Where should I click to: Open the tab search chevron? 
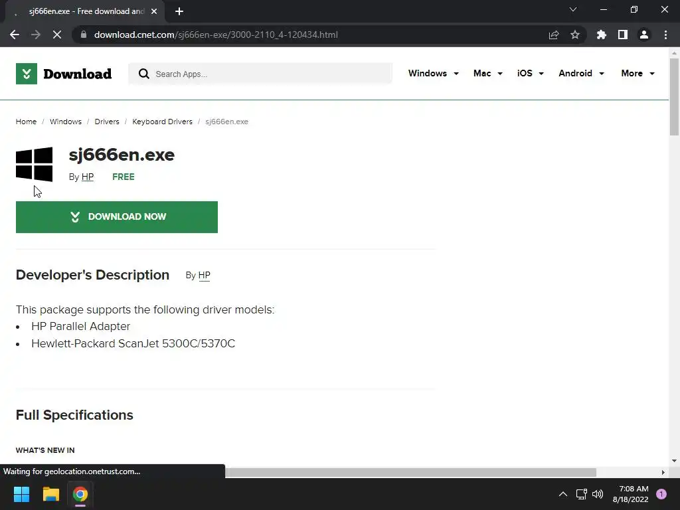click(573, 9)
